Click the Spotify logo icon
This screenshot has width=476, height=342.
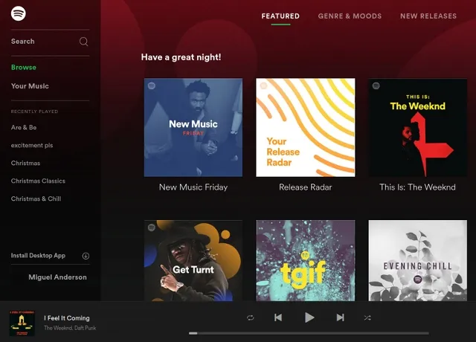(x=18, y=13)
